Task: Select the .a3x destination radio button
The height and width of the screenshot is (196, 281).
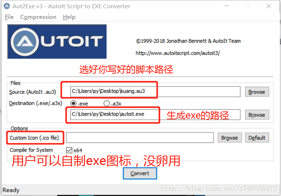Action: [x=107, y=103]
